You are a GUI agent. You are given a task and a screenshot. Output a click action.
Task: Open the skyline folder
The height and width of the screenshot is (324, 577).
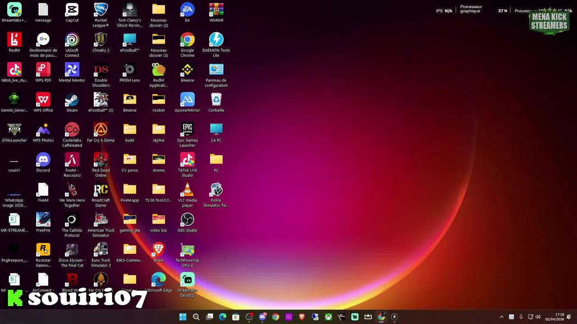[159, 133]
